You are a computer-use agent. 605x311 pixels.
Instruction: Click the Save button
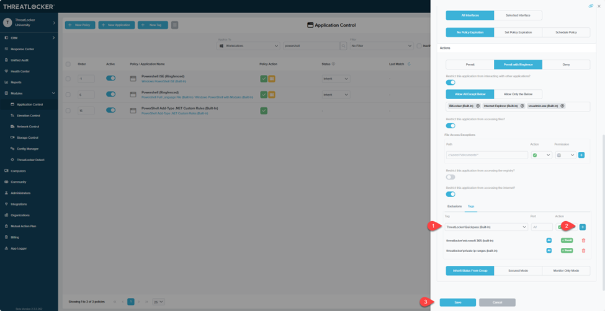click(457, 302)
